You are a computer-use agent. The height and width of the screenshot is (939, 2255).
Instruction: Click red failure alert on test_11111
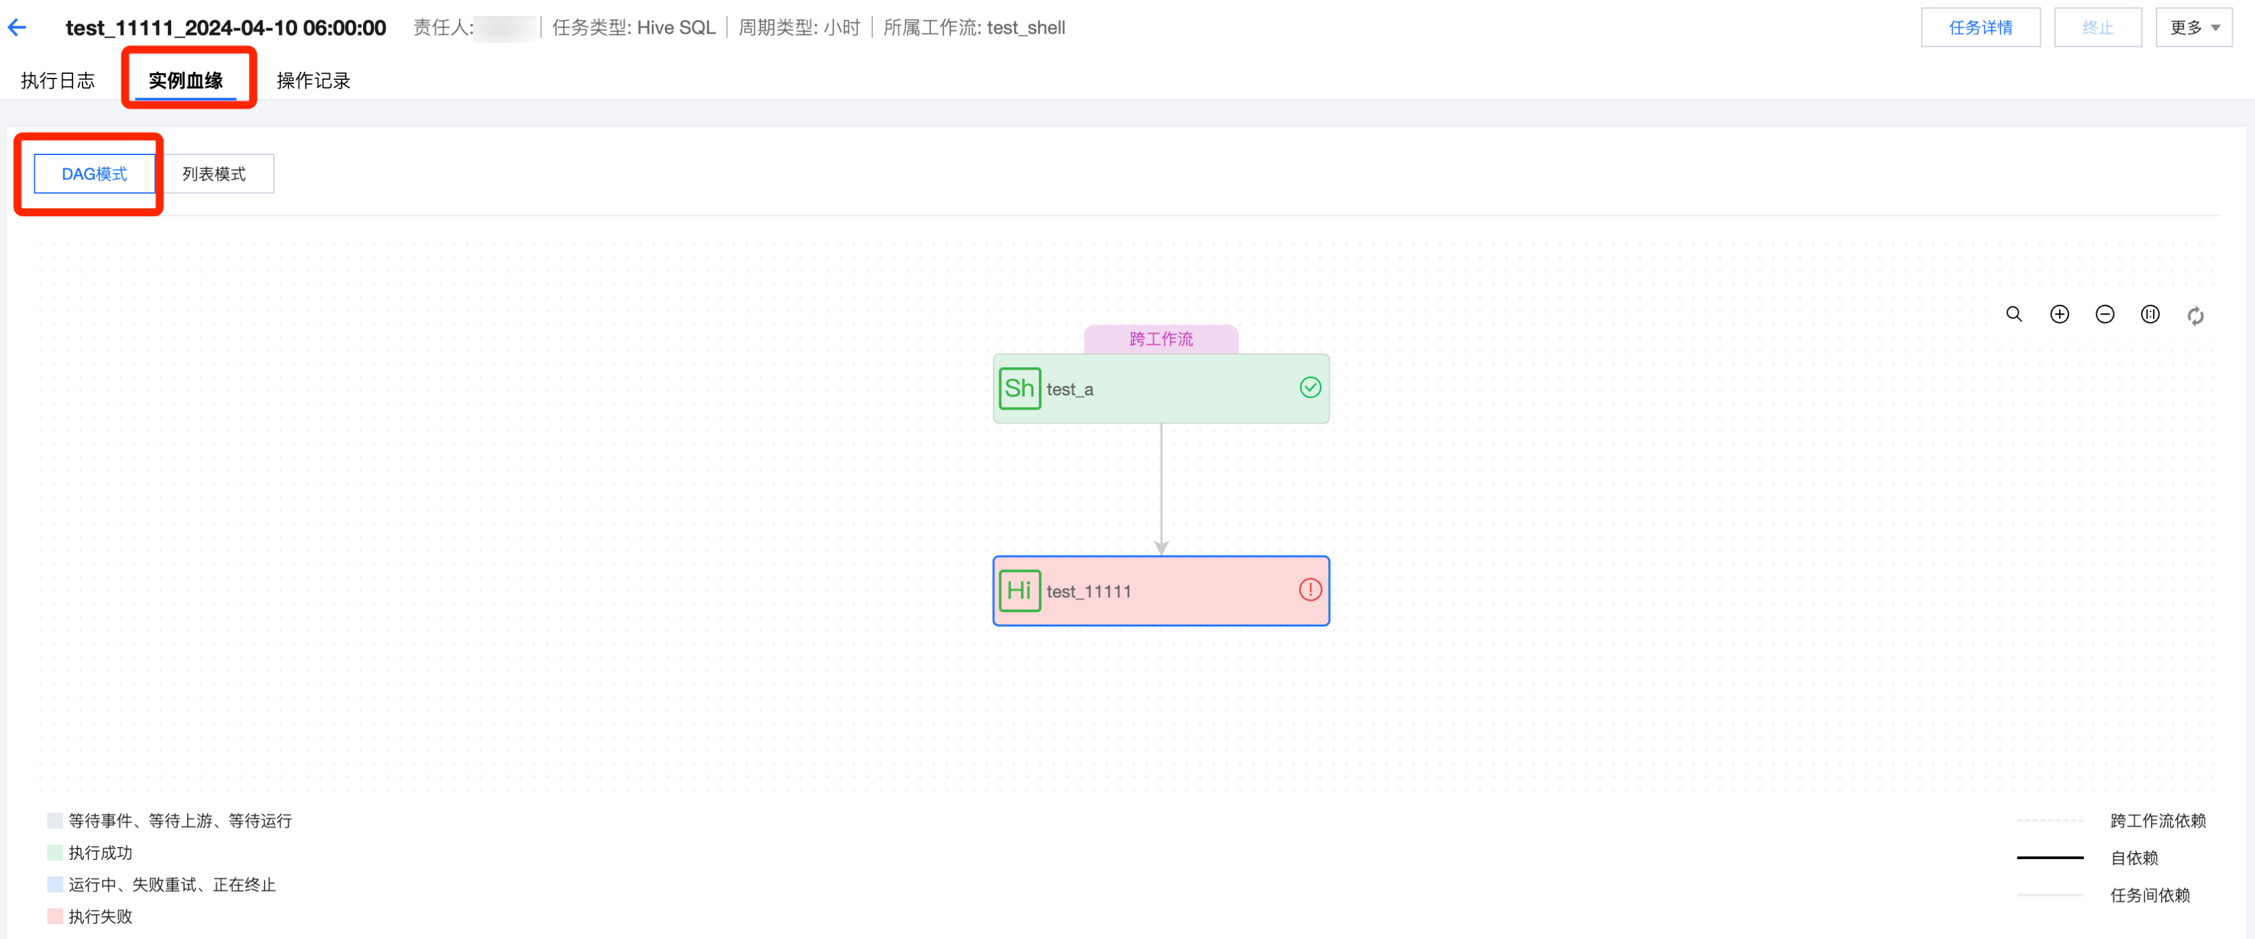coord(1309,590)
